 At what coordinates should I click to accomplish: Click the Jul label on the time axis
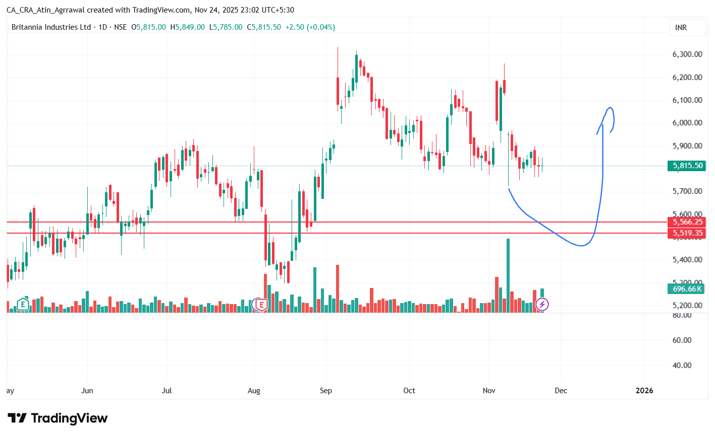(167, 391)
